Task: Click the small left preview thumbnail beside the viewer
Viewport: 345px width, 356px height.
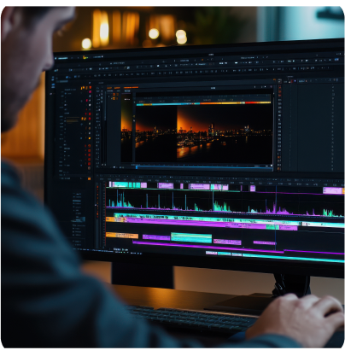Action: pyautogui.click(x=126, y=128)
